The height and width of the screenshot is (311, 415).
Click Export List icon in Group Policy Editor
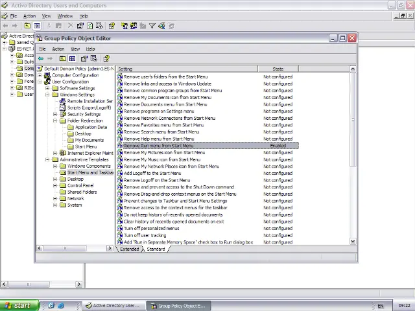point(94,58)
